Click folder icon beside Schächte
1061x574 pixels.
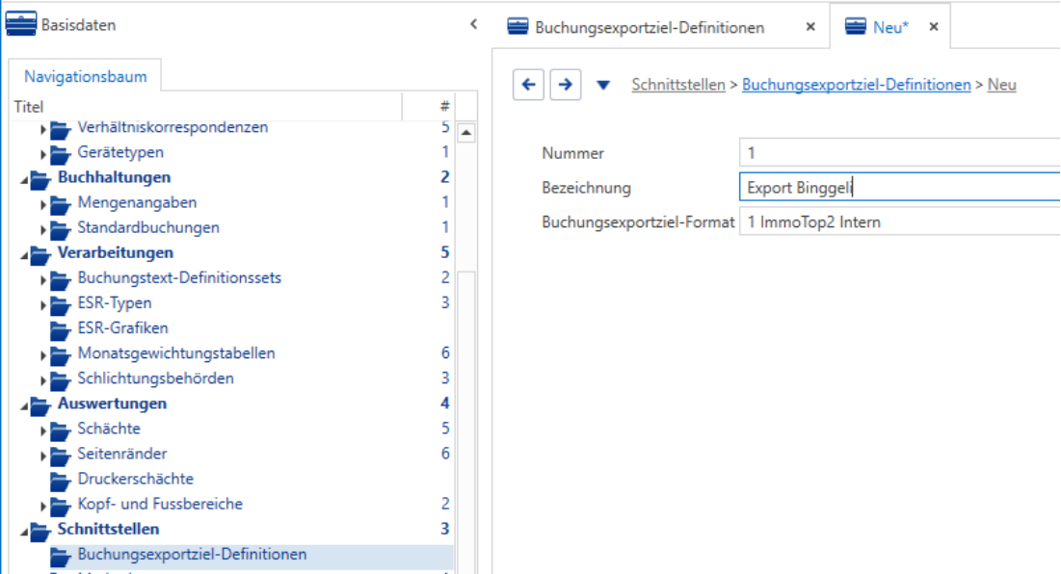pos(60,430)
